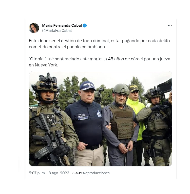Screen dimensions: 190x194
Task: Click the display name María Fernanda Cabal
Action: click(x=62, y=26)
